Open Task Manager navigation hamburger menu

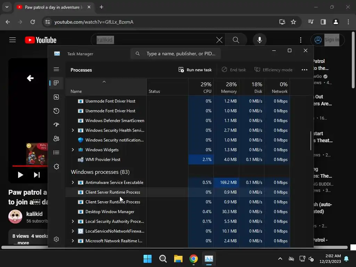point(56,69)
